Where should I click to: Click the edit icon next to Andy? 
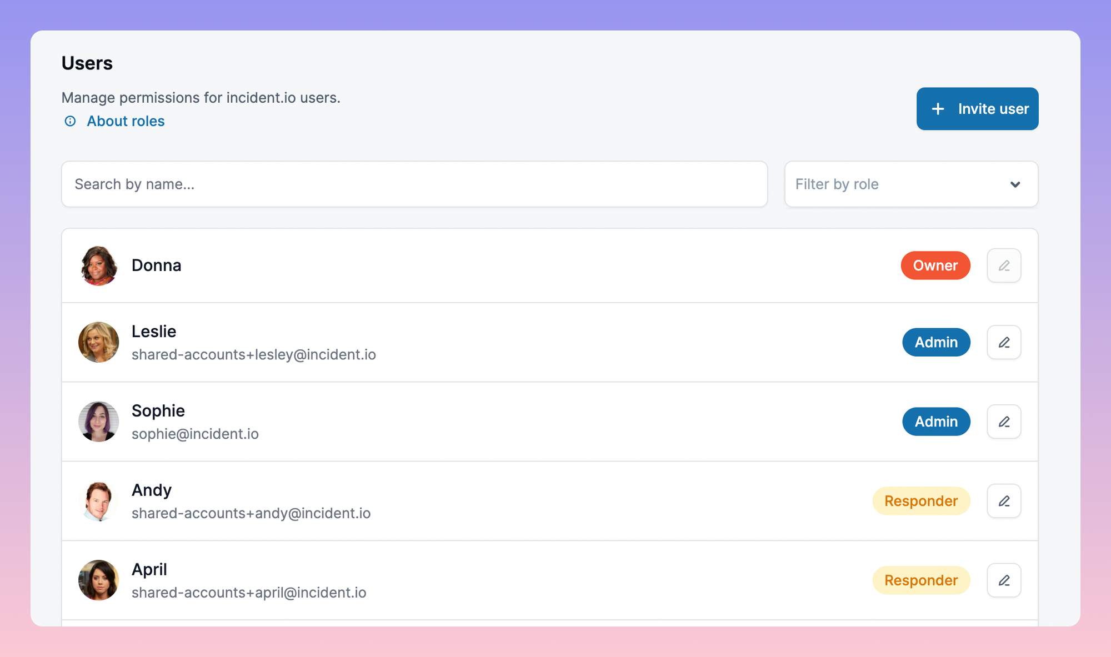1004,501
